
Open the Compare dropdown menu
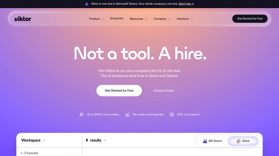(162, 19)
